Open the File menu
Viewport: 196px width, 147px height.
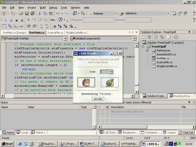4,8
